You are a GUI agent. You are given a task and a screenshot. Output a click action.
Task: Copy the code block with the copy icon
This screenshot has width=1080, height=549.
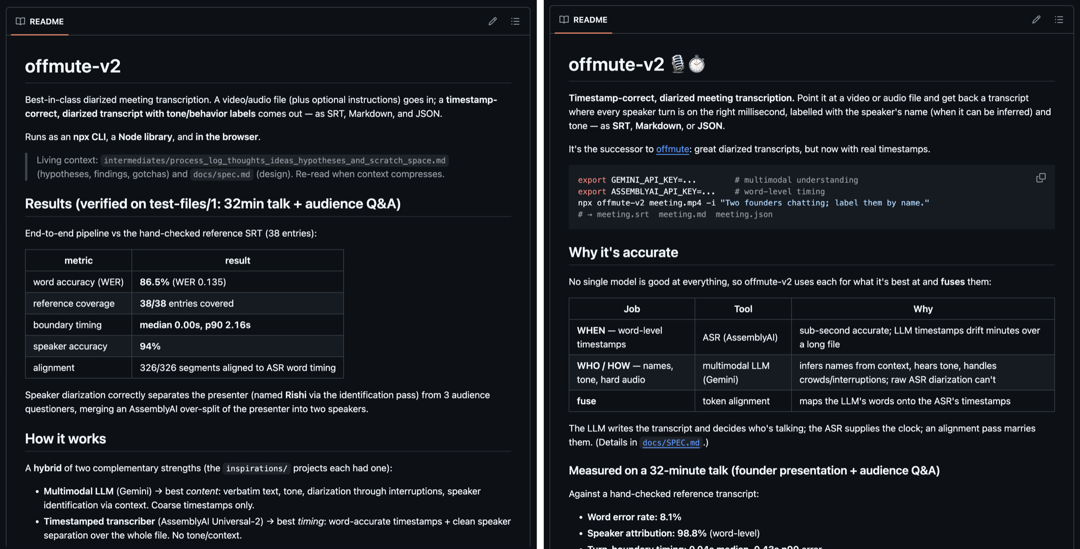pyautogui.click(x=1041, y=178)
